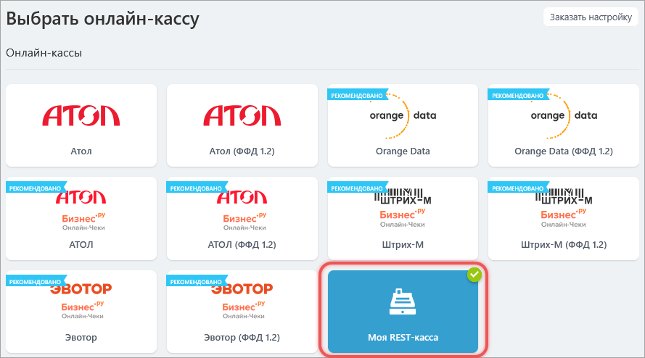Click Штрих-М barcode logo in Штрих-М card
This screenshot has width=645, height=358.
coord(403,196)
